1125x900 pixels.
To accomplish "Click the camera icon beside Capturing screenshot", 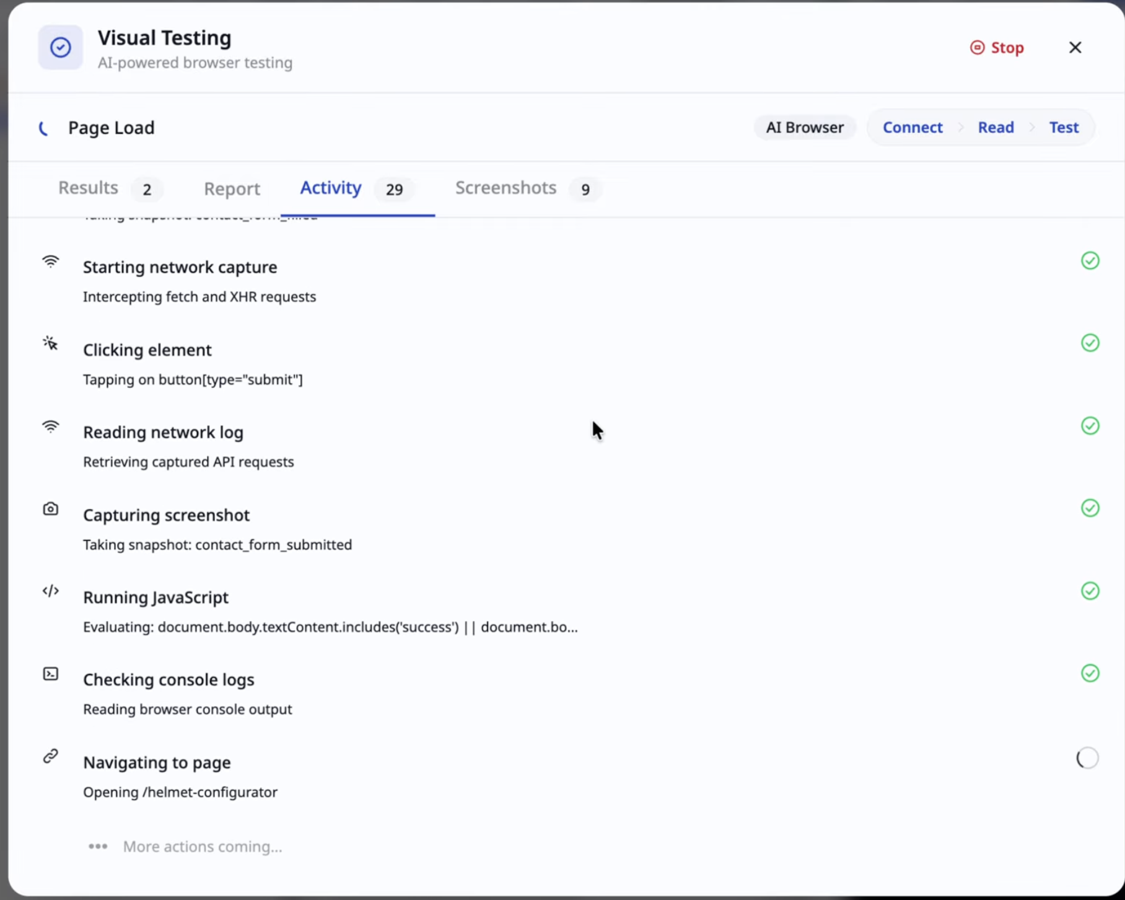I will 51,509.
